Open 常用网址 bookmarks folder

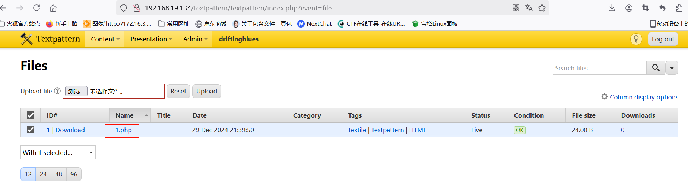point(174,23)
